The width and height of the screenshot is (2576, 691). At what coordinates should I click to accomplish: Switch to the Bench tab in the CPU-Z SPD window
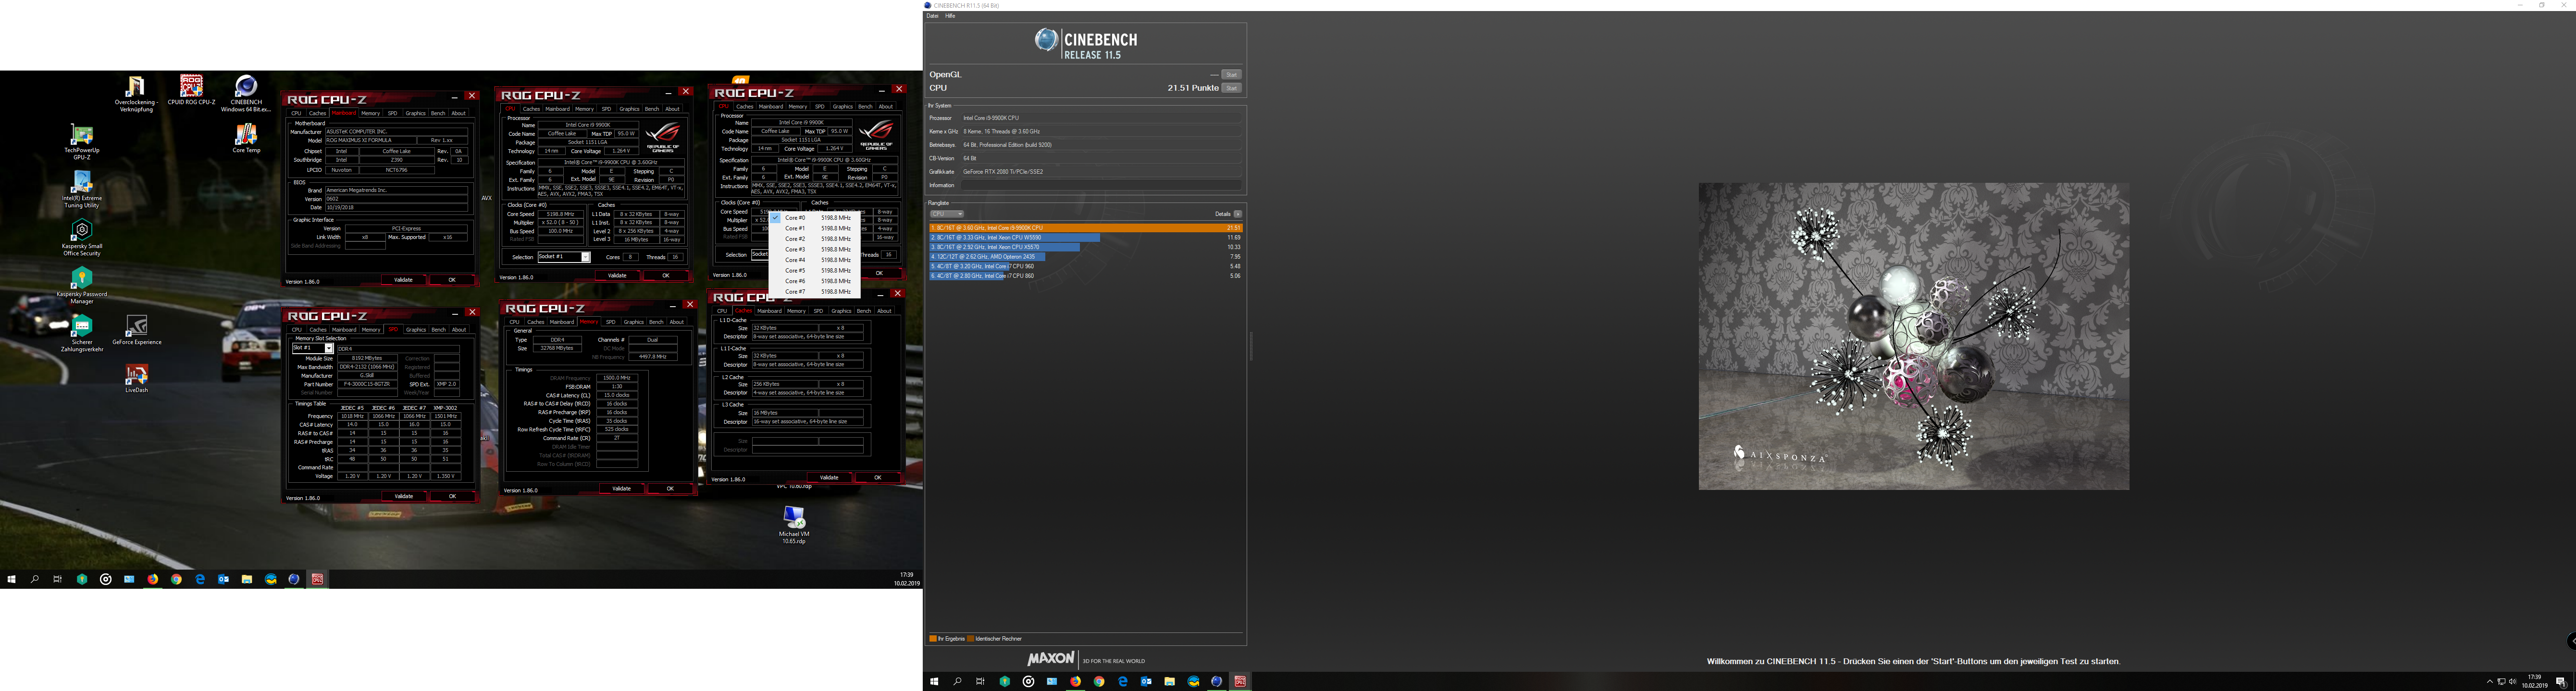click(438, 330)
